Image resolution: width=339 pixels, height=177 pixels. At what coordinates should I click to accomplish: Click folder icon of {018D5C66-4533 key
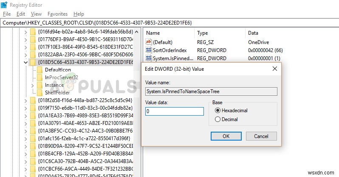[33, 62]
